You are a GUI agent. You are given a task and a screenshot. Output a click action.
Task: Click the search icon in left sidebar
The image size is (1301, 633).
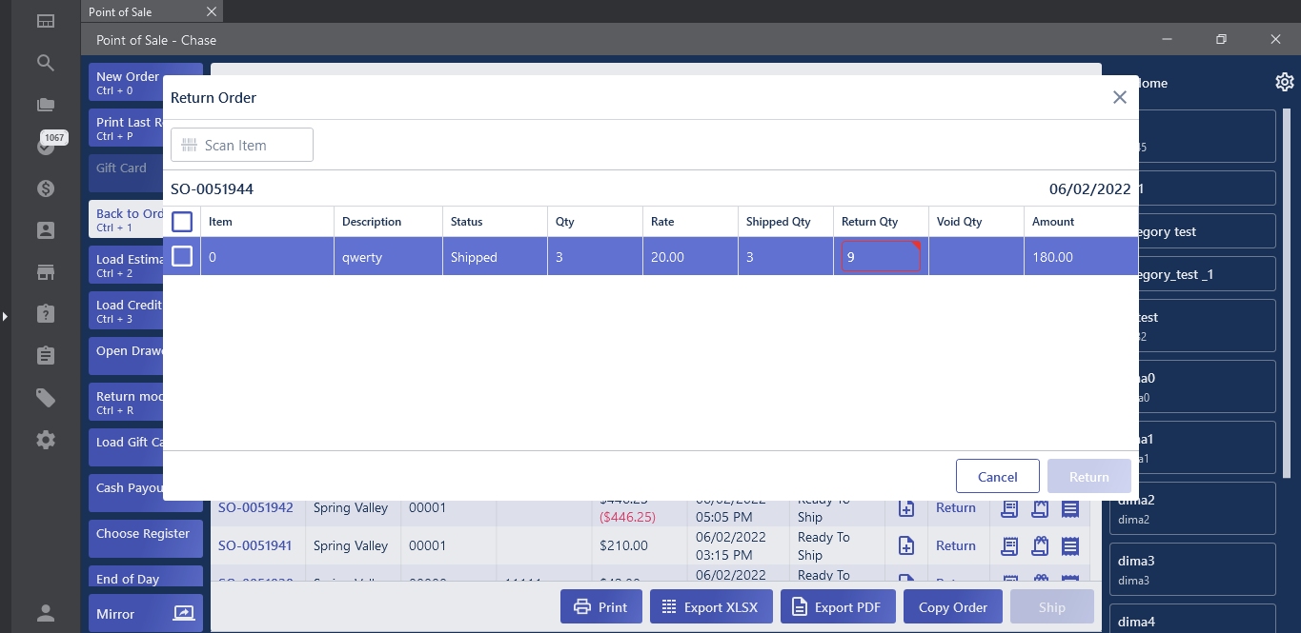[46, 63]
